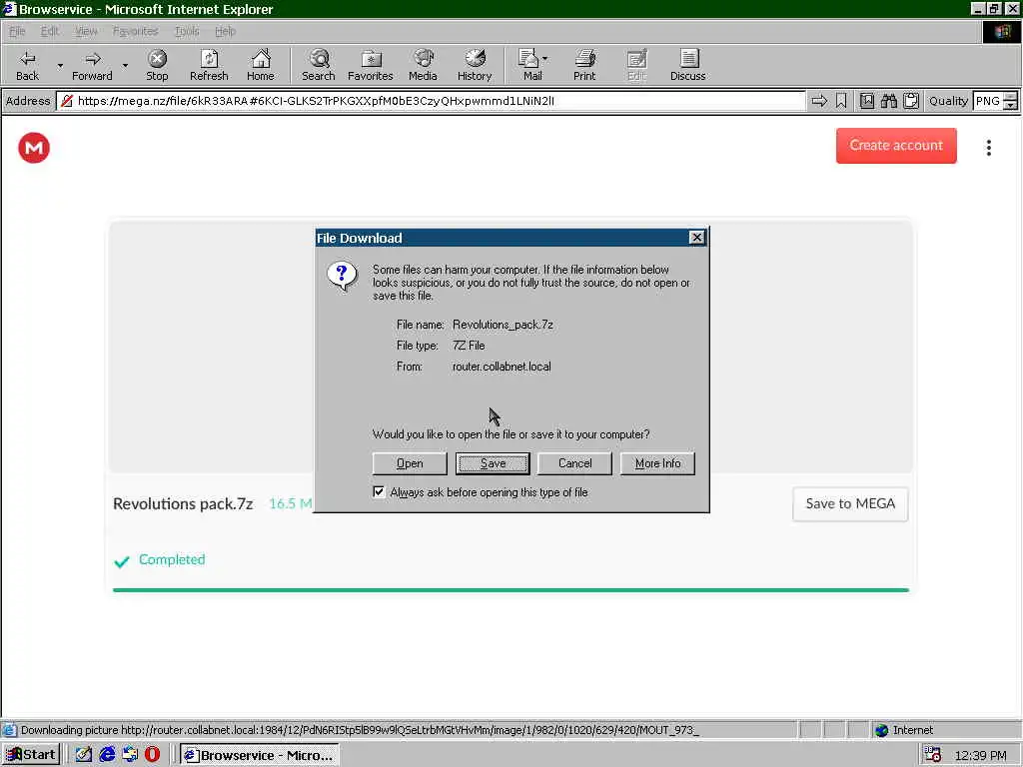1023x767 pixels.
Task: Open the View menu
Action: tap(86, 31)
